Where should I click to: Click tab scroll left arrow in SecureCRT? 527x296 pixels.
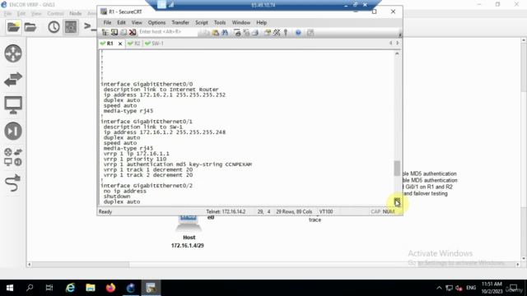390,43
